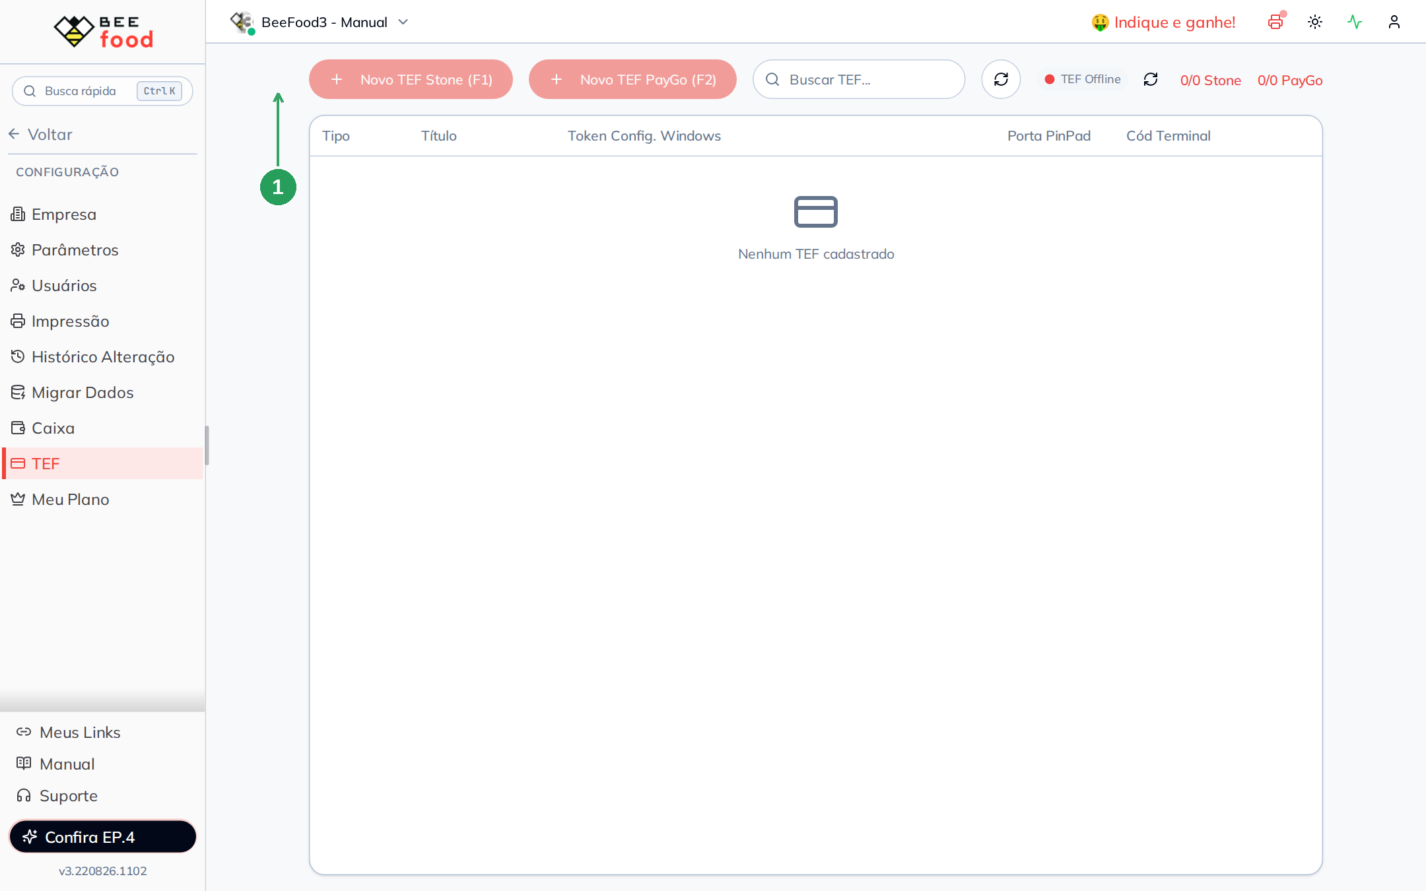Click Novo TEF Stone (F1) button

[411, 80]
